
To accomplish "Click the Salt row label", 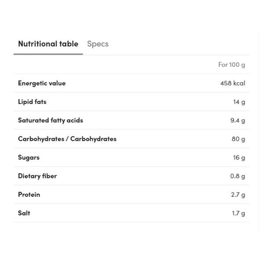I will tap(24, 213).
